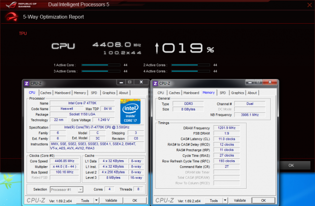Click the disabled maximize button of right CPU-Z
This screenshot has height=206, width=315.
click(x=258, y=82)
